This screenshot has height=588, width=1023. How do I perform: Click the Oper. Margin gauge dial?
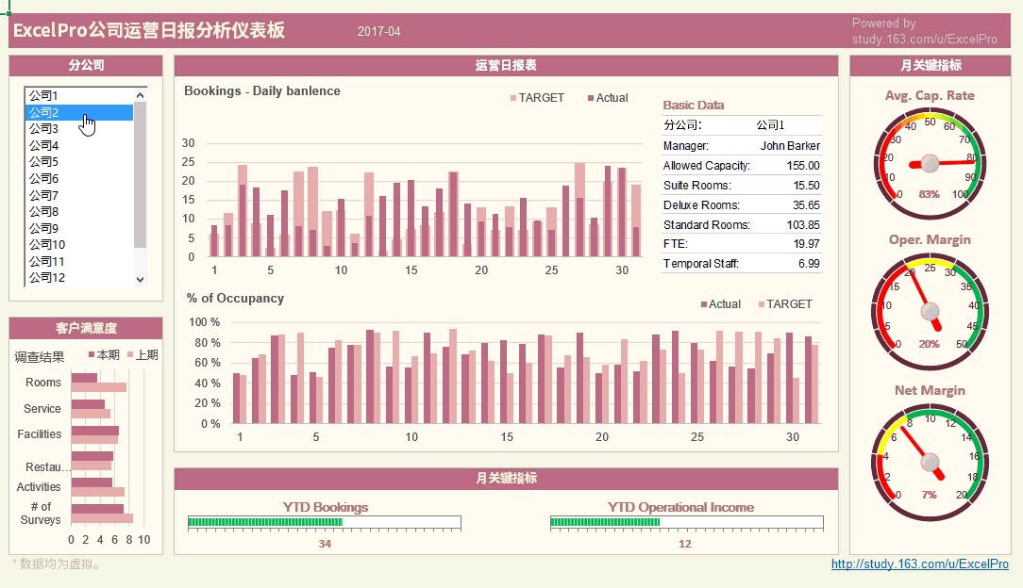pyautogui.click(x=930, y=309)
